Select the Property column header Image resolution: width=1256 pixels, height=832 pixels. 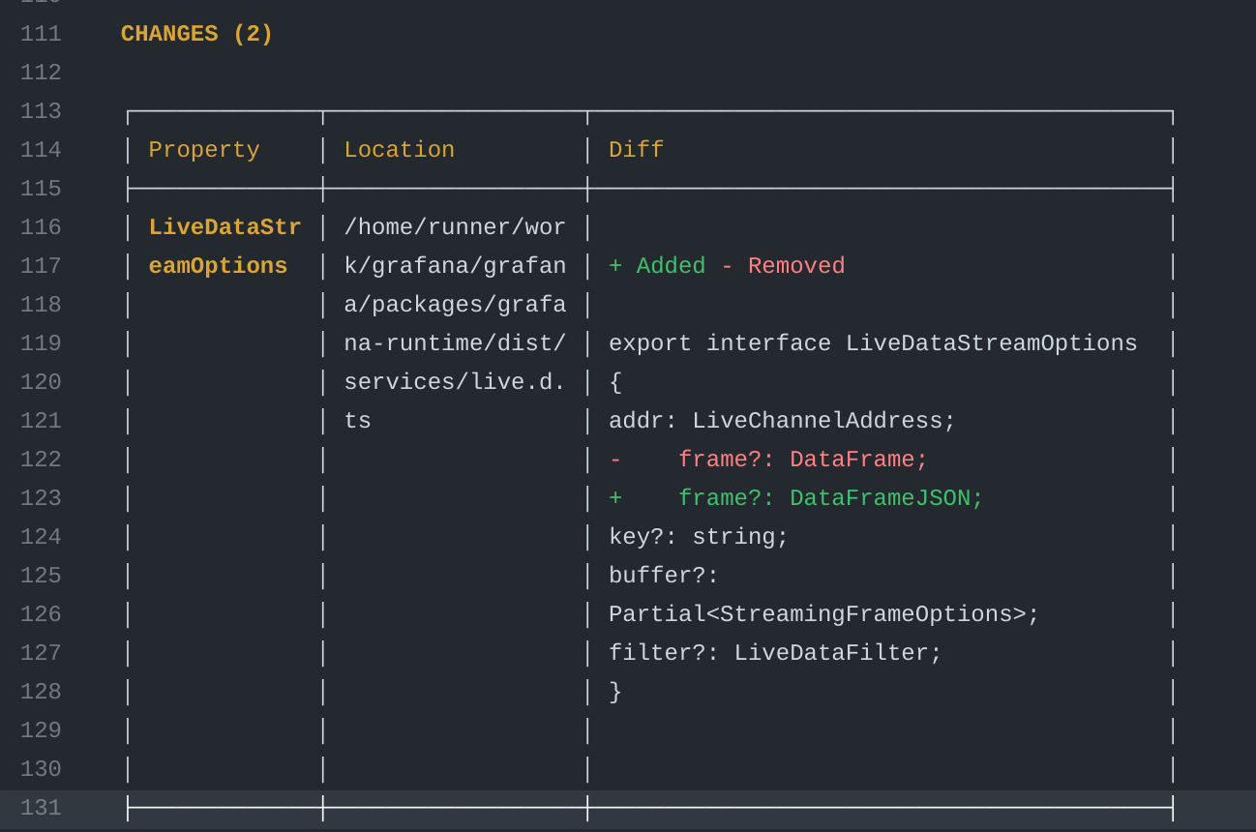tap(203, 149)
